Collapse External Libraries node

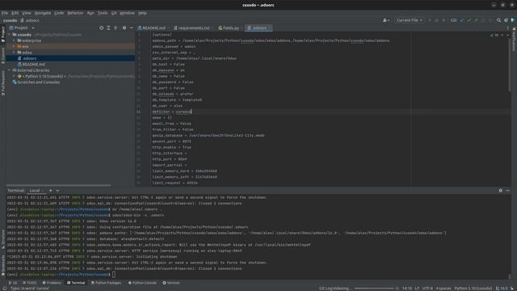(x=9, y=70)
